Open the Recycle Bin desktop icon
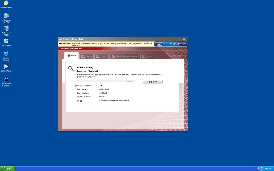This screenshot has width=274, height=171. tap(6, 41)
